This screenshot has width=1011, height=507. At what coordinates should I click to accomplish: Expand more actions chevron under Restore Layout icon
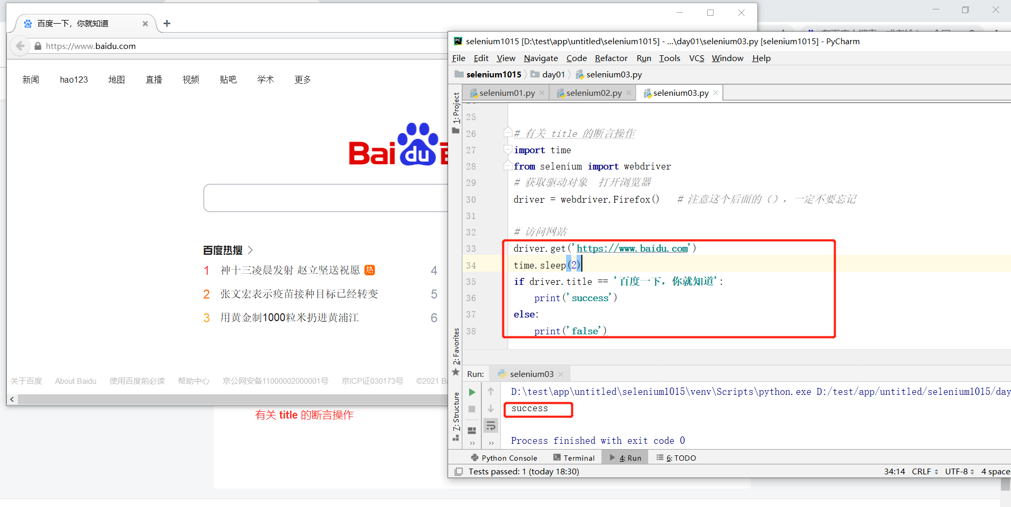(x=472, y=443)
